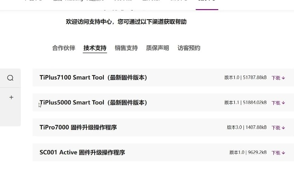Go to the 质保声明 tab
The height and width of the screenshot is (183, 294).
(157, 48)
